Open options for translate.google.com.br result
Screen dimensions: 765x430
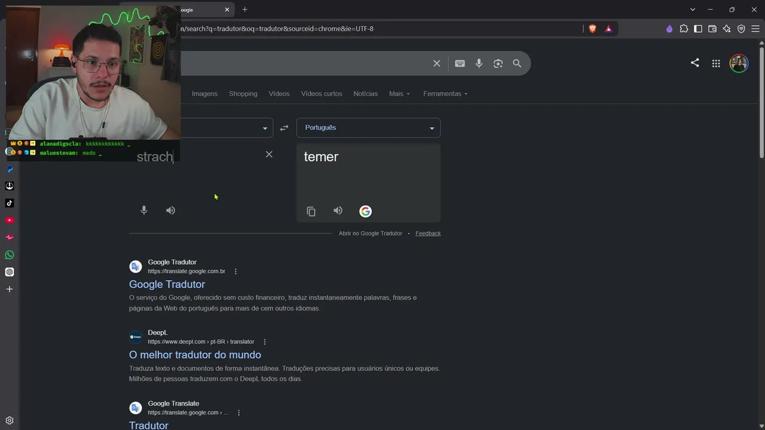[235, 271]
